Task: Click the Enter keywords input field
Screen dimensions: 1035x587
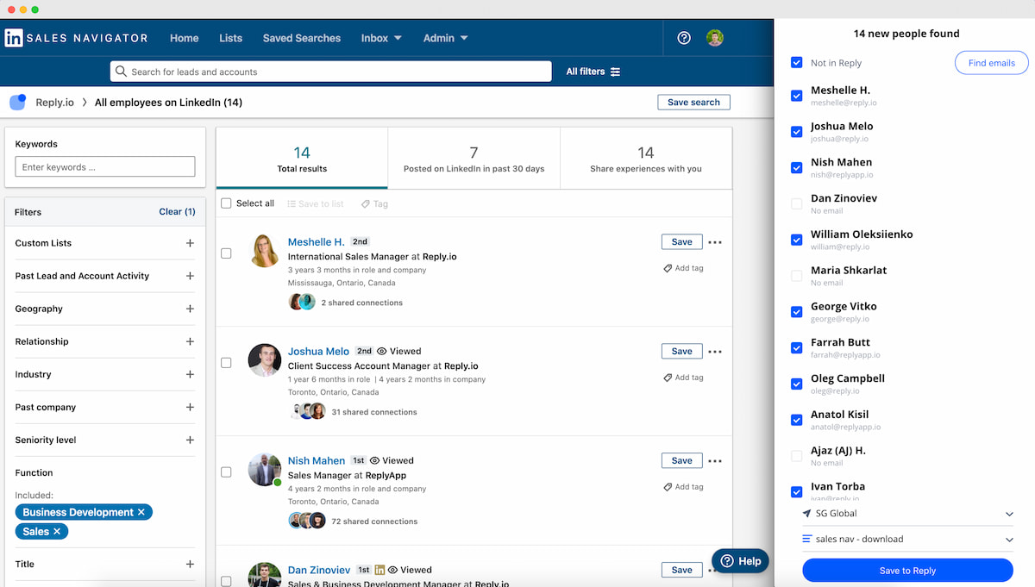Action: pyautogui.click(x=105, y=167)
